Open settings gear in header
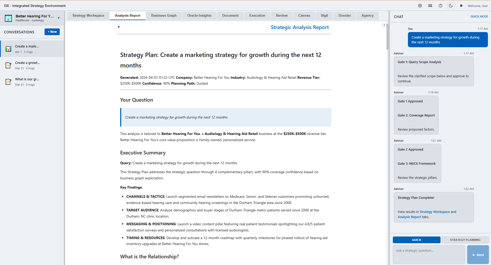 tap(461, 6)
